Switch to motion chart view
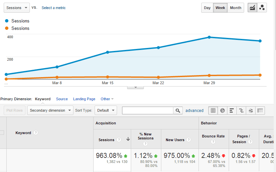Screen dimensions: 276x172 click(262, 8)
